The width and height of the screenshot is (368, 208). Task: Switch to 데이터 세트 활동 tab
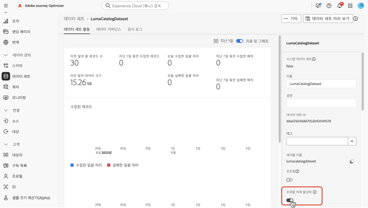(77, 29)
